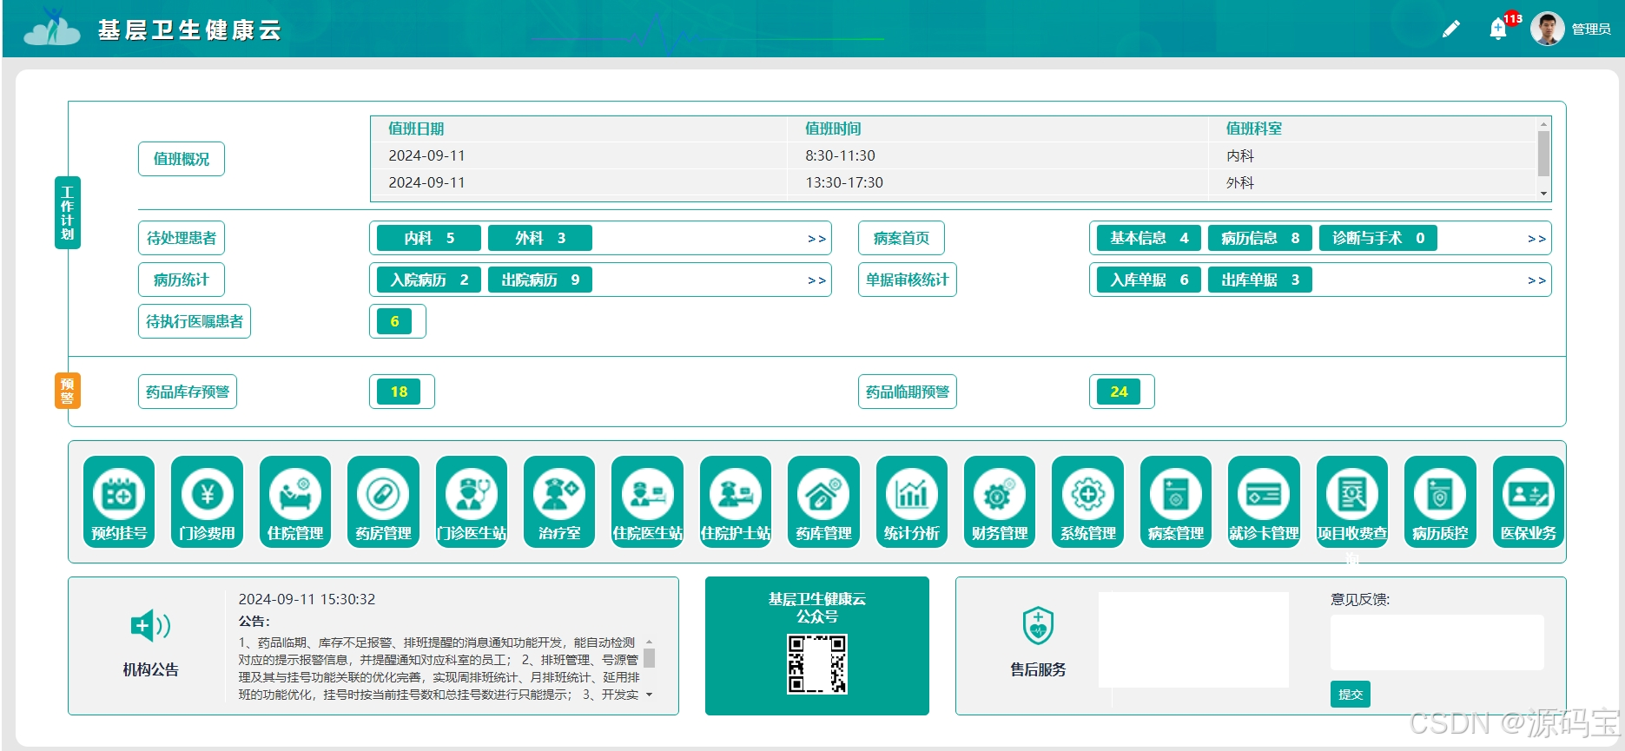
Task: Open the 住院护士站 module icon
Action: (736, 502)
